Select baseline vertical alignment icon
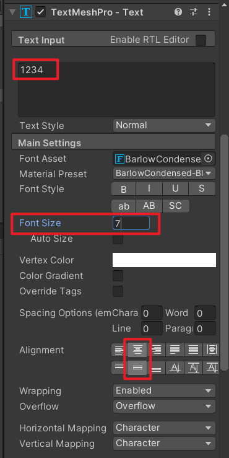Viewport: 229px width, 458px height. [x=175, y=368]
